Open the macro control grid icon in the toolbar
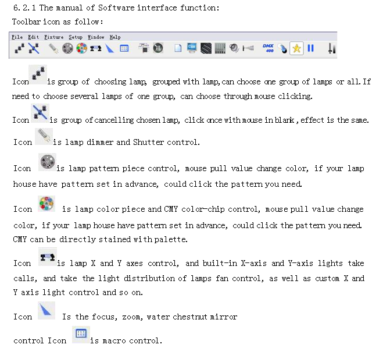 click(x=124, y=48)
